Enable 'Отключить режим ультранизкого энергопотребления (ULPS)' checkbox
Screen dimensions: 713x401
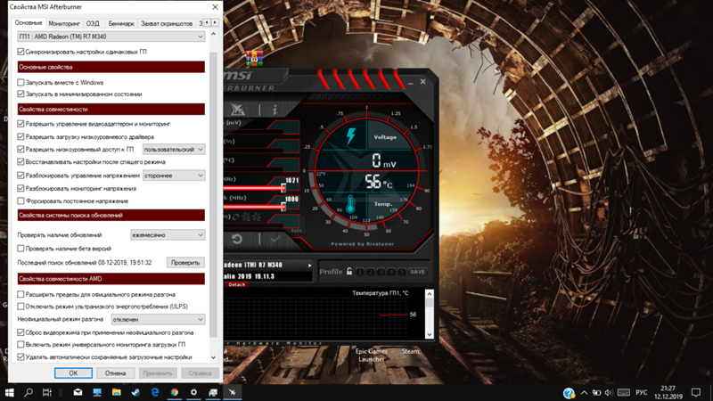(20, 307)
